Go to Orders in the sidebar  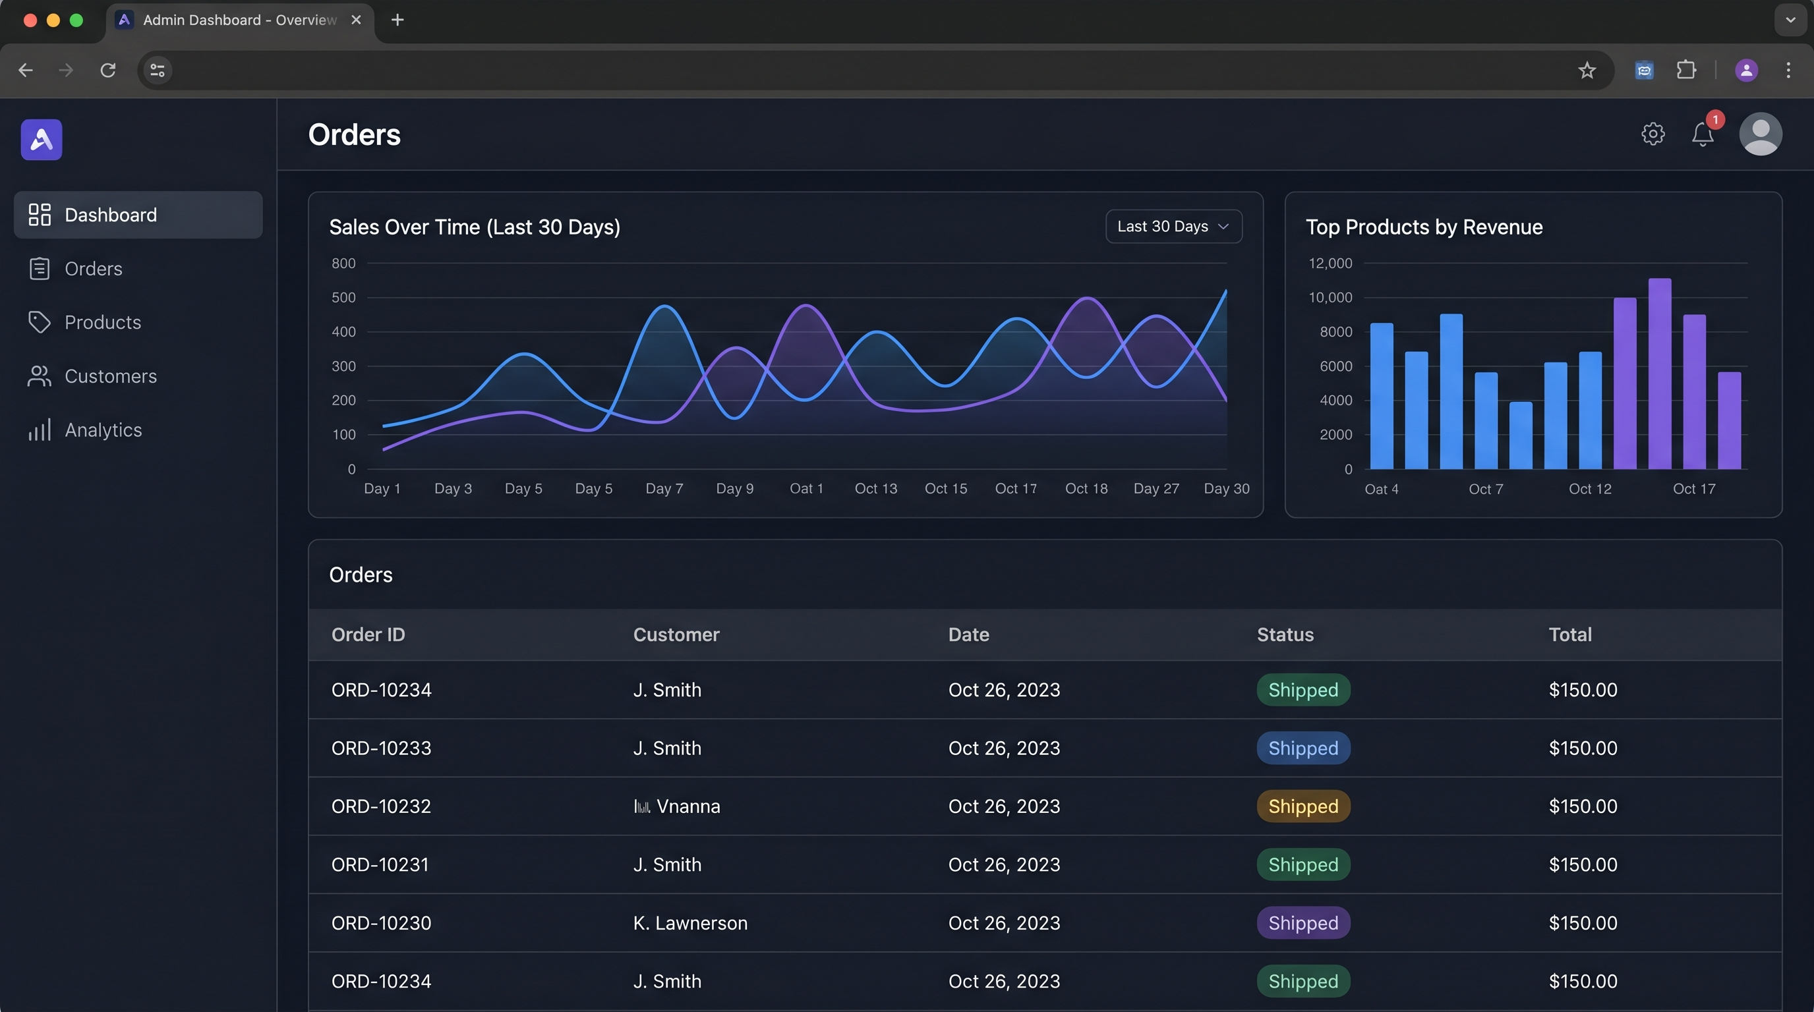coord(138,269)
